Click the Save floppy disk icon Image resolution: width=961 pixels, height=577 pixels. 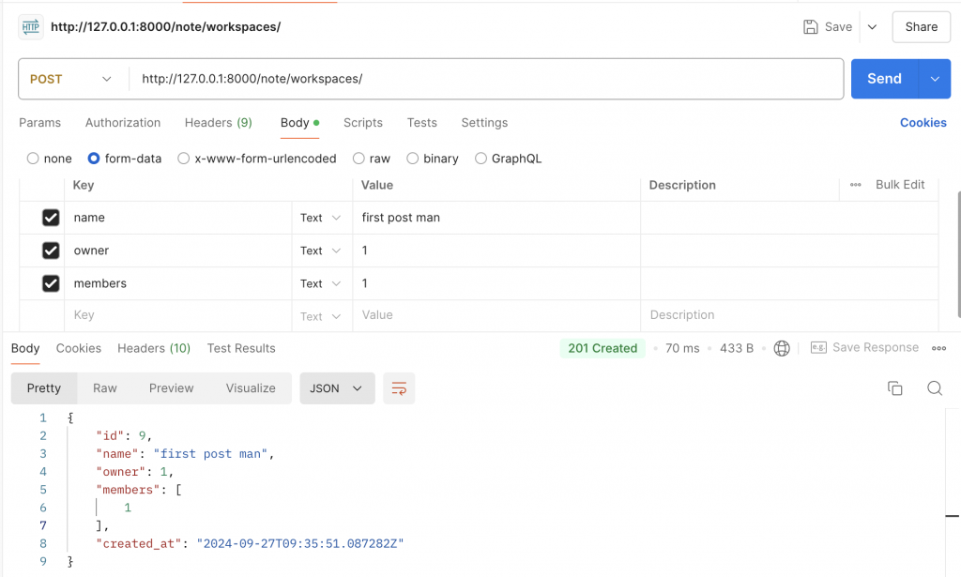point(810,27)
